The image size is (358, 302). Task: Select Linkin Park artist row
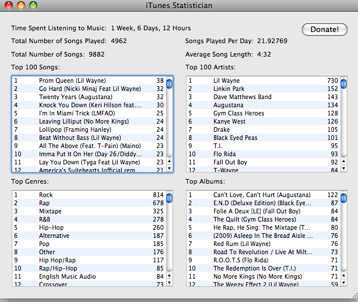[264, 89]
